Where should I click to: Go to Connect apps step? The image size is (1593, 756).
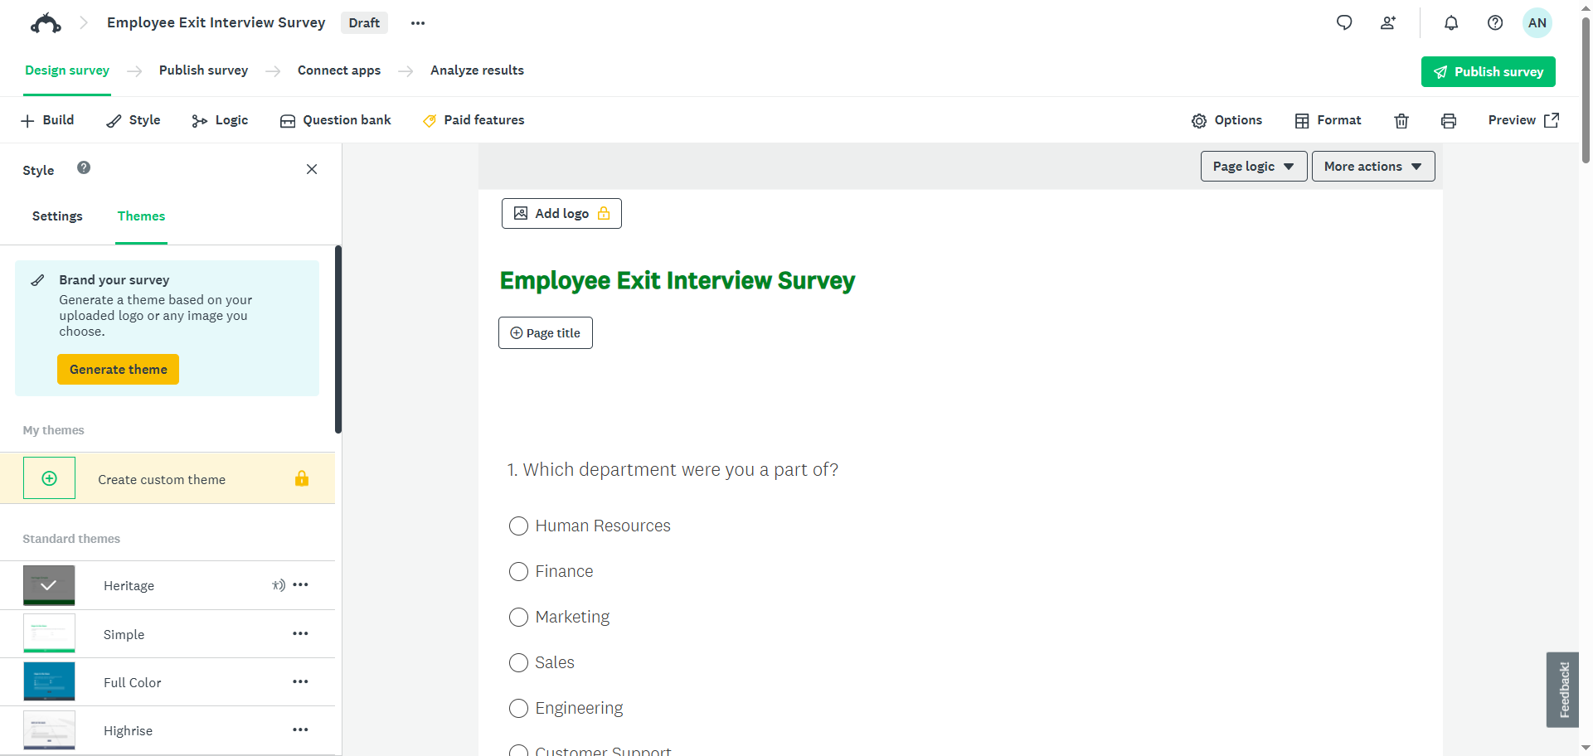pyautogui.click(x=339, y=70)
